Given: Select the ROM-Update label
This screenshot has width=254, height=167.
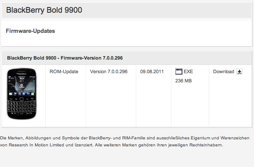Looking at the screenshot, I should pos(64,71).
